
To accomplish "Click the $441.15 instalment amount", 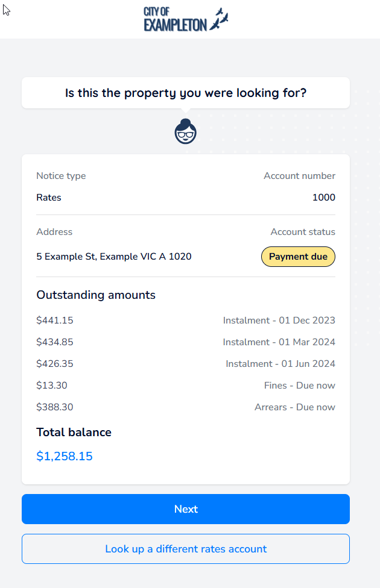I will (55, 321).
